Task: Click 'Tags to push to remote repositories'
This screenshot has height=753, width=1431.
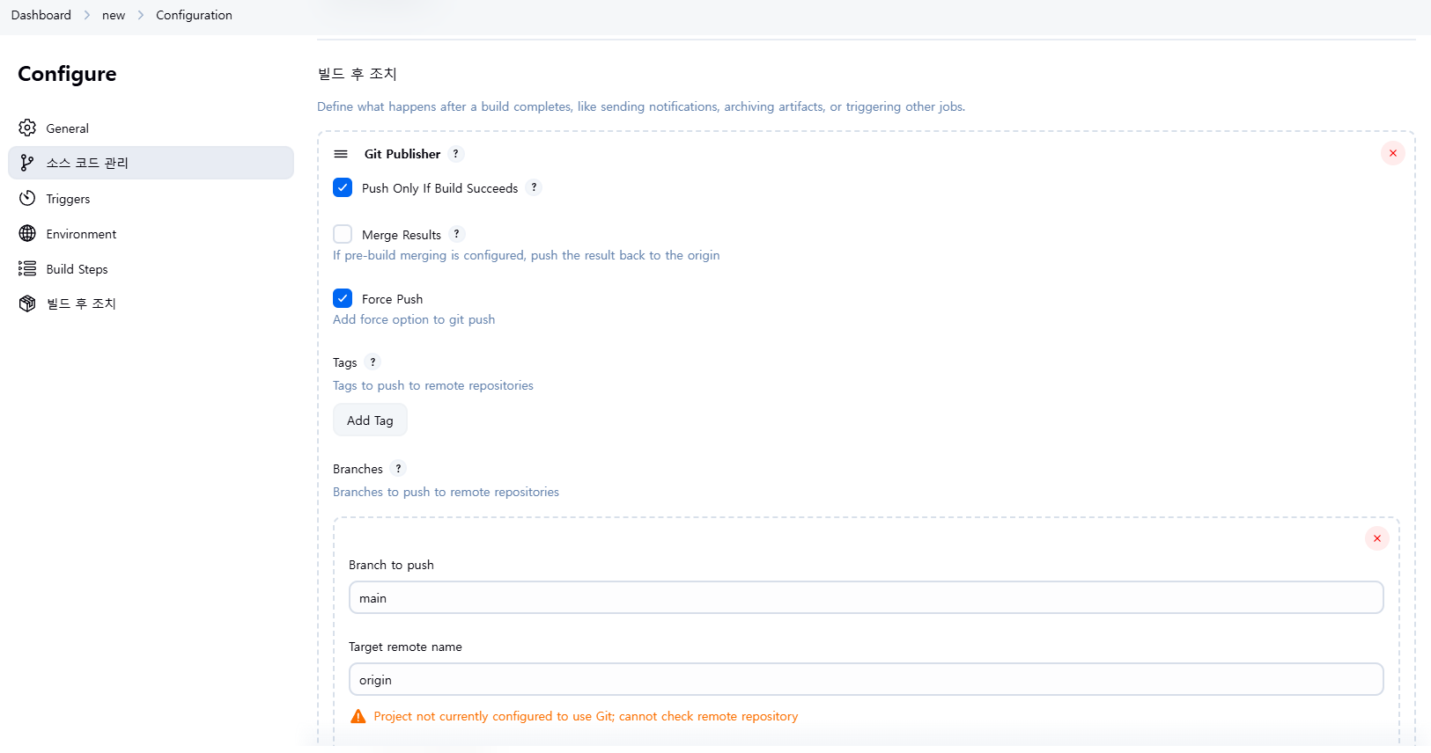Action: point(433,385)
